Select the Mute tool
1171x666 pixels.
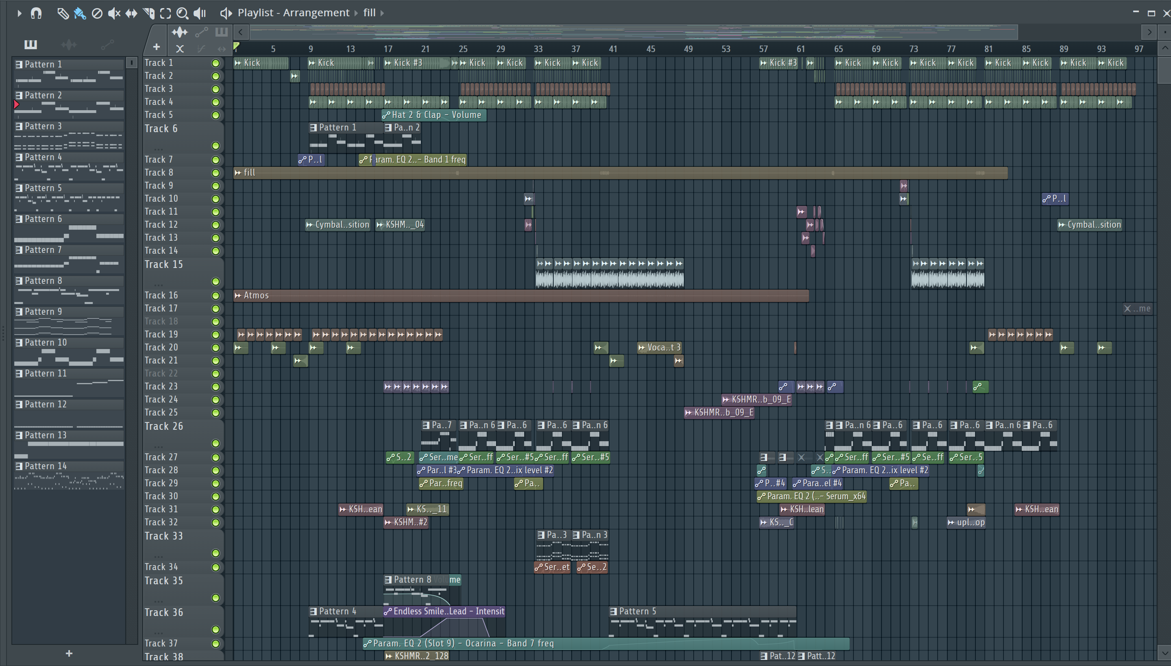(x=114, y=13)
